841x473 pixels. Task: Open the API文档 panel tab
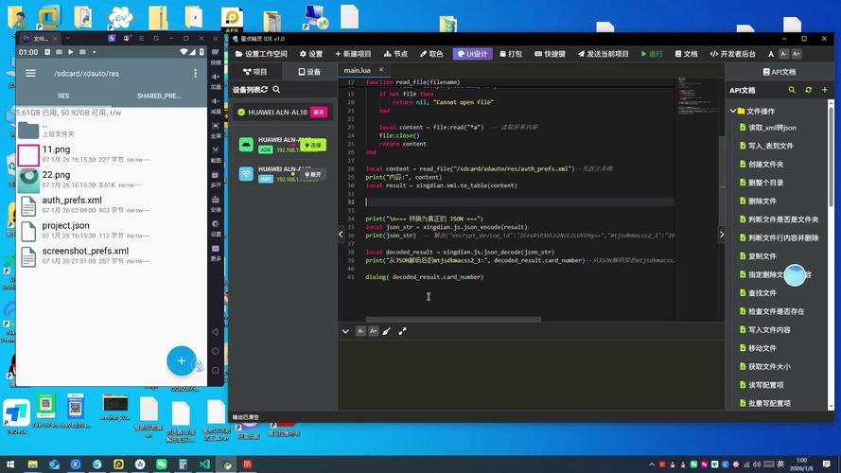click(x=780, y=71)
